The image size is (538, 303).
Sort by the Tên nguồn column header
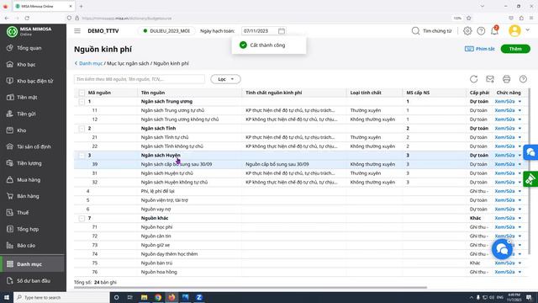pos(153,93)
